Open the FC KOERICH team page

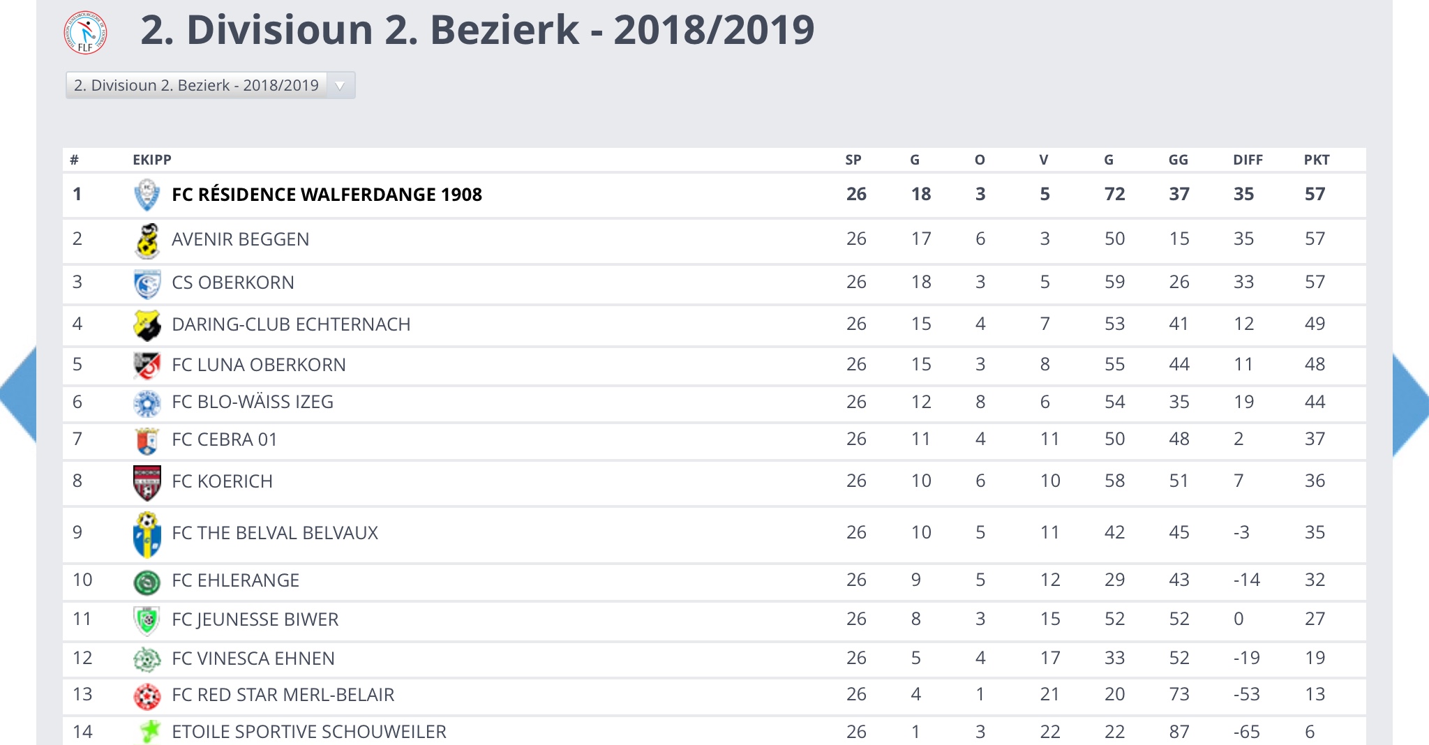[223, 481]
